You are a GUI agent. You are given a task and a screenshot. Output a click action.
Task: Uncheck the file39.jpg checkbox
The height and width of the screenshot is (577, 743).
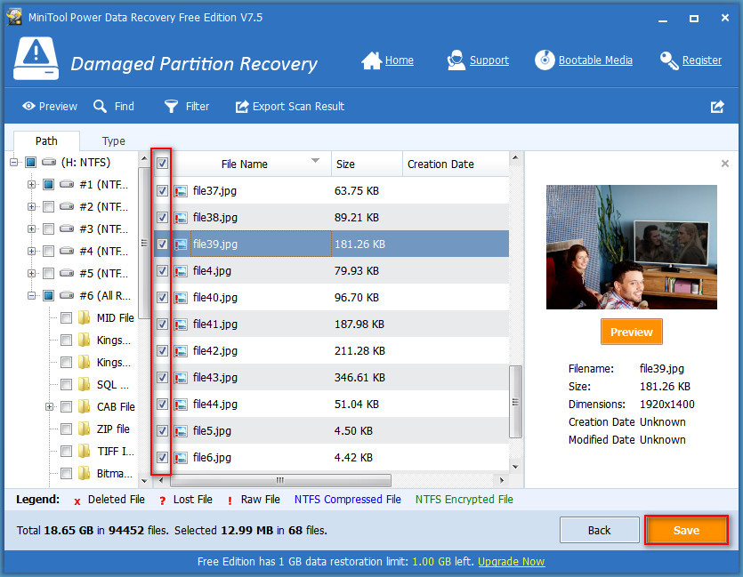tap(162, 244)
